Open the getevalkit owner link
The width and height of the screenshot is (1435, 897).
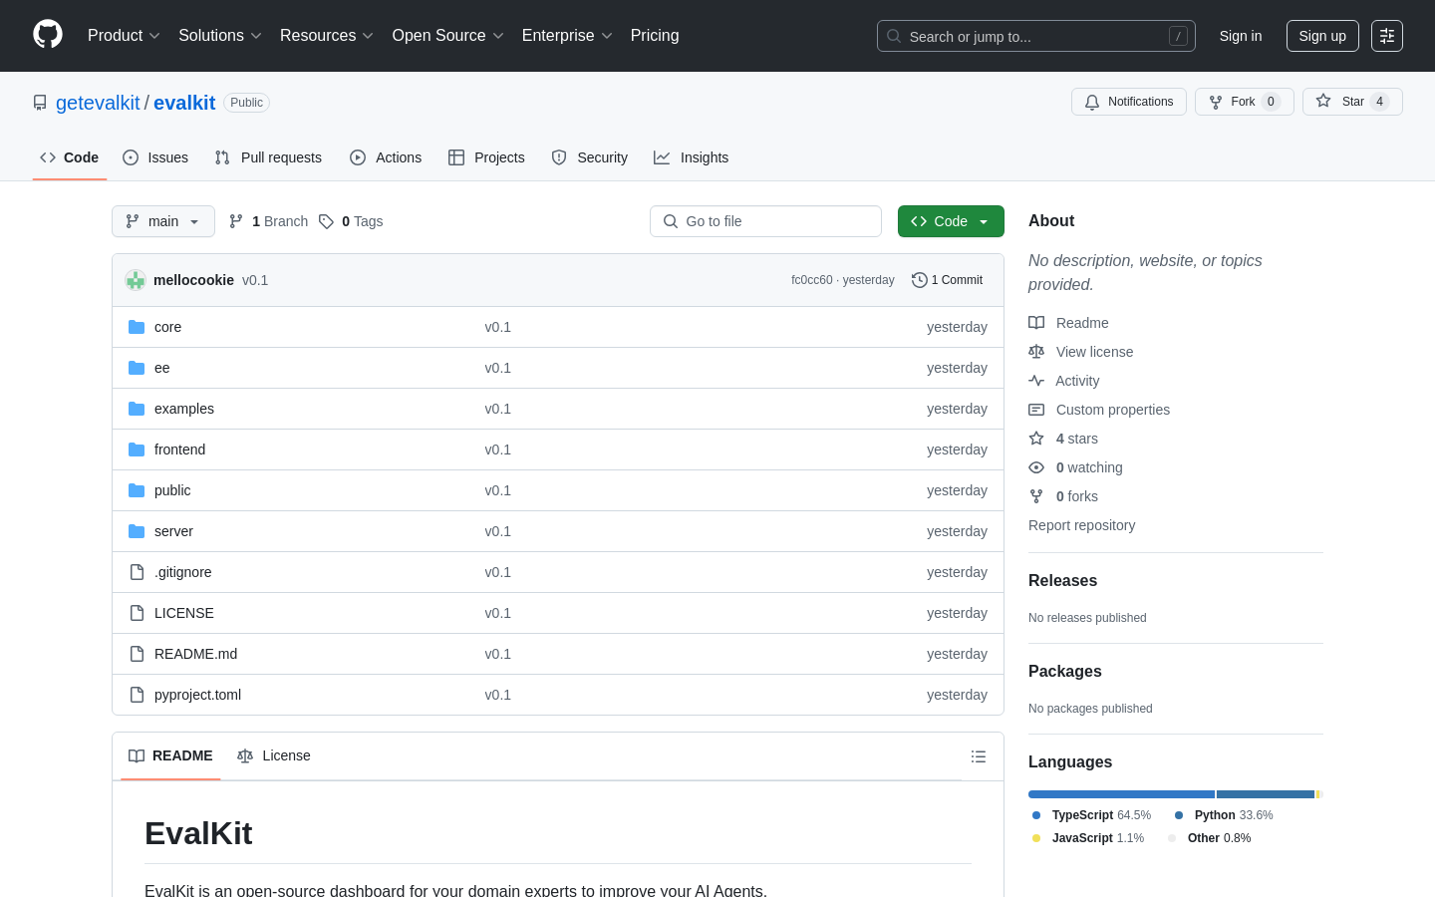pos(98,103)
